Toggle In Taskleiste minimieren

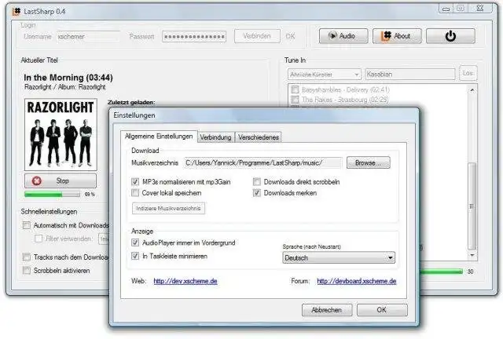135,256
